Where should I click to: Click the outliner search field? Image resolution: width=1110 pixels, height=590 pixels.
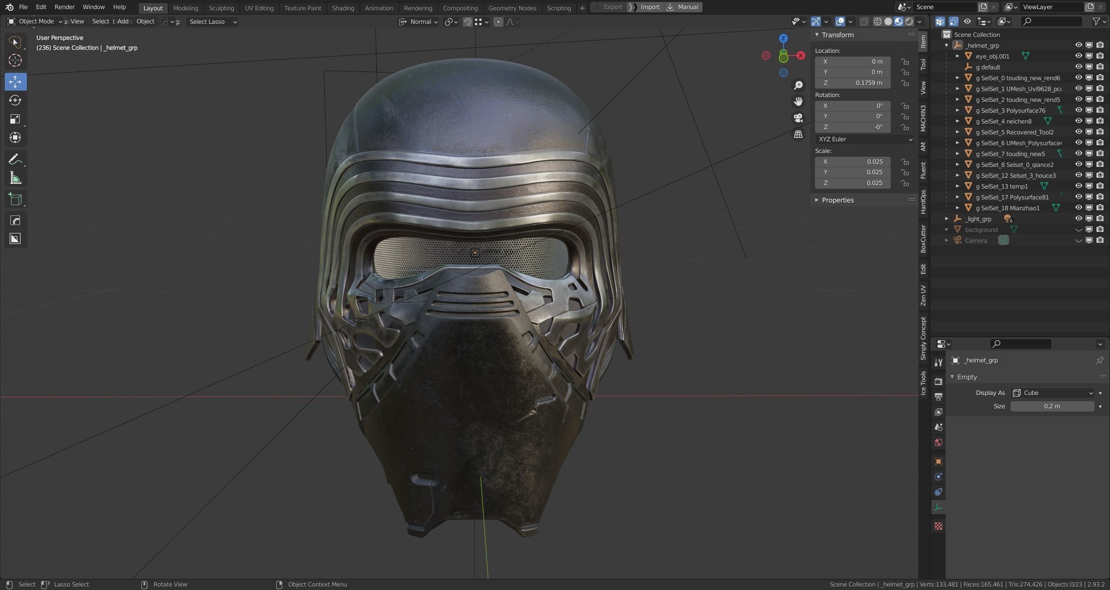point(1051,21)
